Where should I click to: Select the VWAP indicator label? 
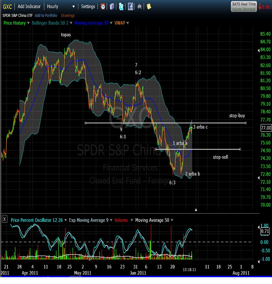tap(120, 23)
